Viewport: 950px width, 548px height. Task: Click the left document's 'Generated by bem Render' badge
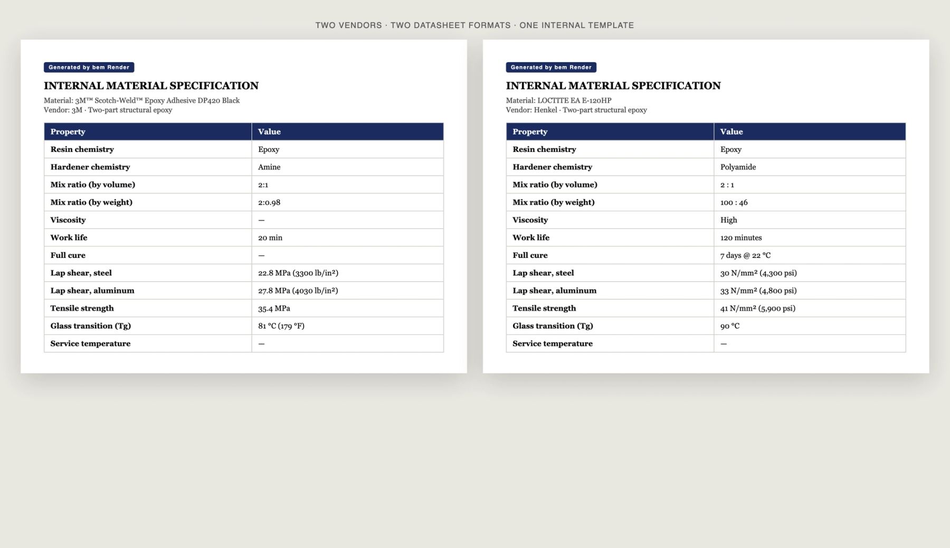tap(89, 67)
